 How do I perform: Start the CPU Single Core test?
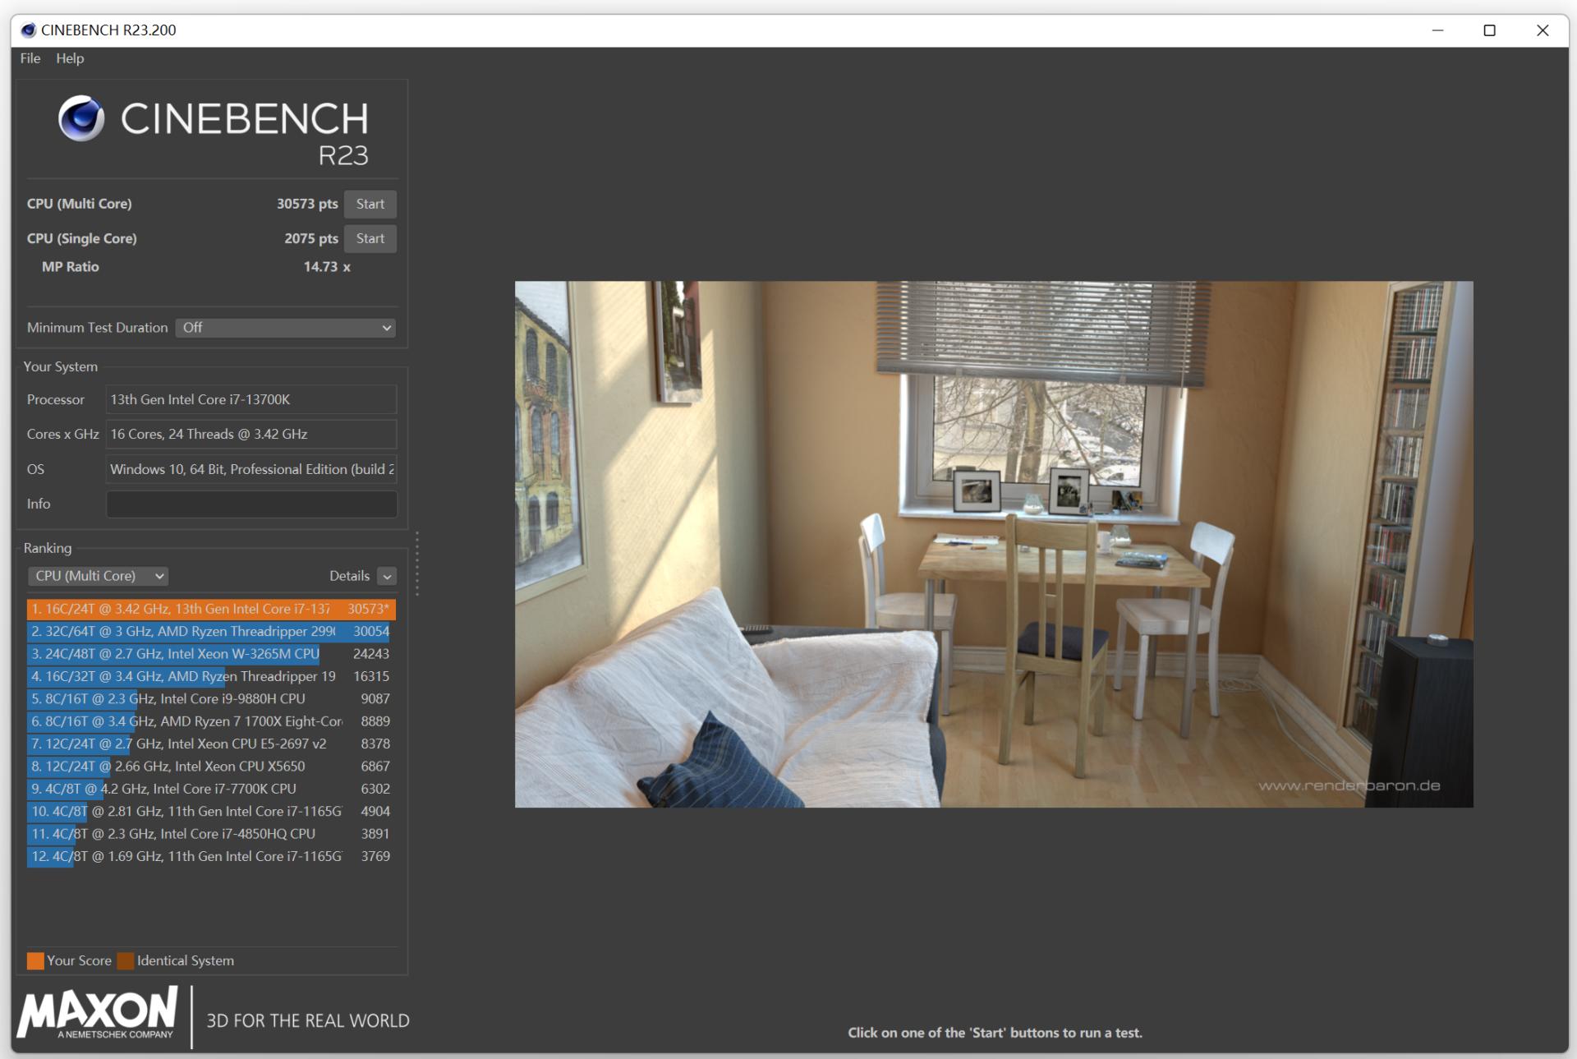(370, 238)
